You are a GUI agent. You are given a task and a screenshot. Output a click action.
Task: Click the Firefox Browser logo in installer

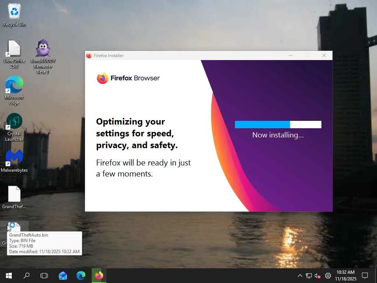click(x=128, y=78)
